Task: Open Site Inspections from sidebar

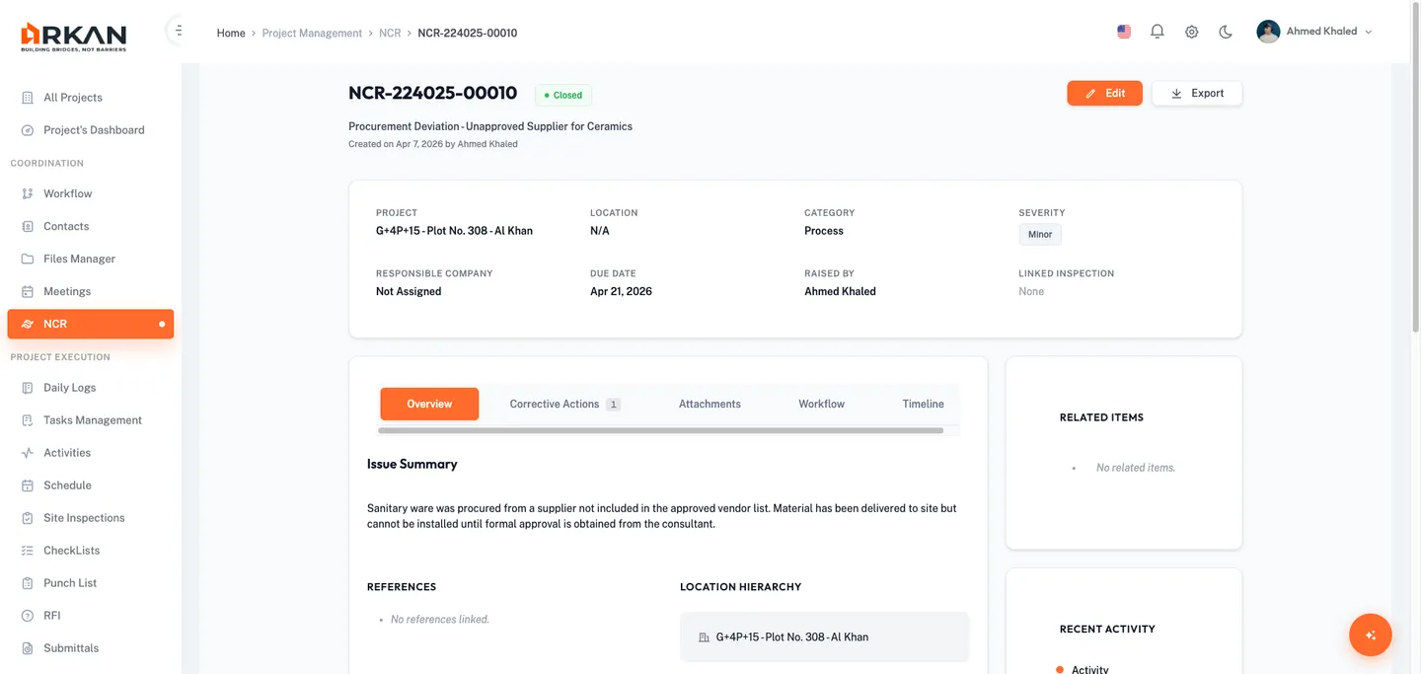Action: (84, 518)
